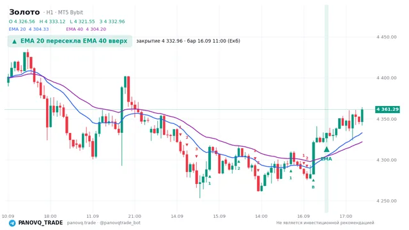
Task: Click the @panovqtrade_bot handle
Action: (x=120, y=223)
